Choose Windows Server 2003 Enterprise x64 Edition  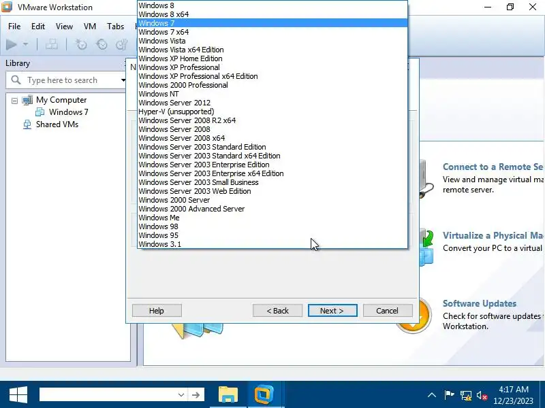[272, 173]
